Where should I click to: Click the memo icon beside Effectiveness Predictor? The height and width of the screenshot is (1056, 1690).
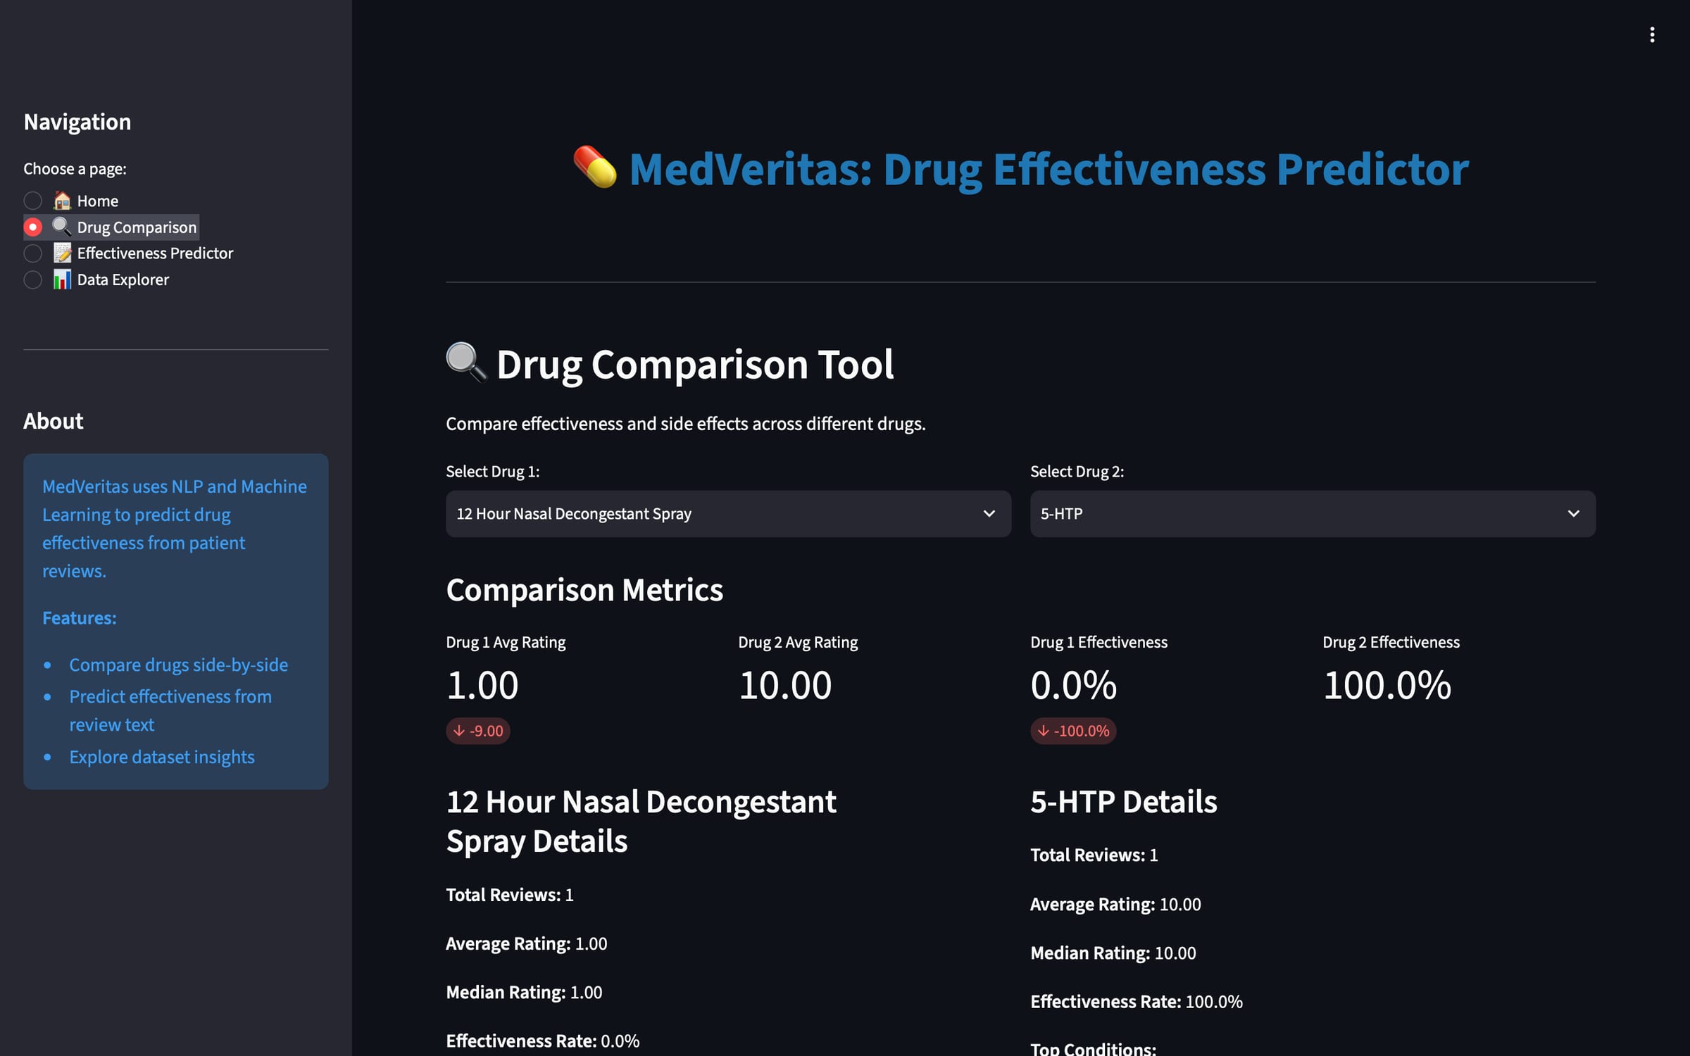[62, 253]
